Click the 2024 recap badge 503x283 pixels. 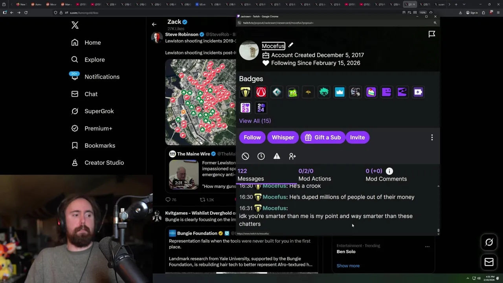261,108
